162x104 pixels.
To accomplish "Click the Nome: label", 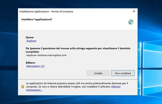I will coord(30,37).
